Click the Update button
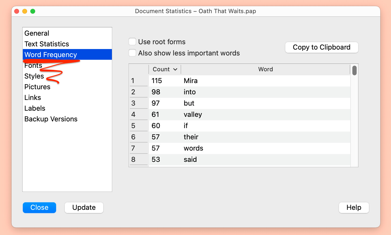391x235 pixels. 84,208
